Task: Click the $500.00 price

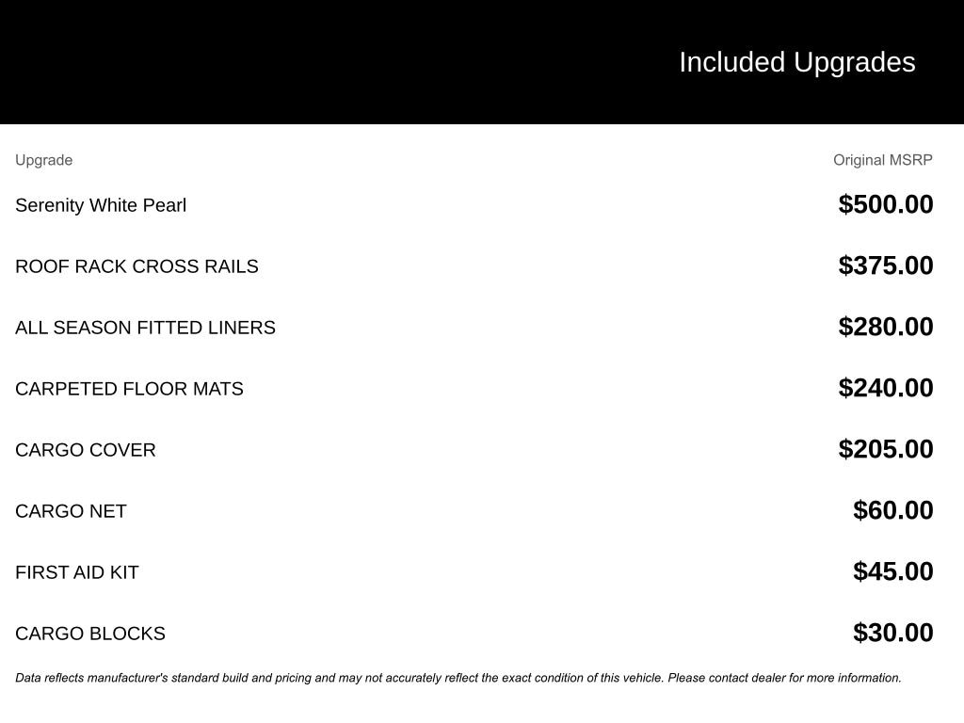Action: (x=885, y=204)
